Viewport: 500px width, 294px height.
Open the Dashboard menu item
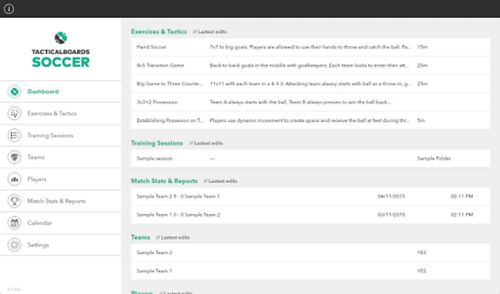click(x=60, y=91)
